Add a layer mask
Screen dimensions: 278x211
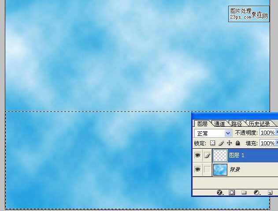pos(232,192)
